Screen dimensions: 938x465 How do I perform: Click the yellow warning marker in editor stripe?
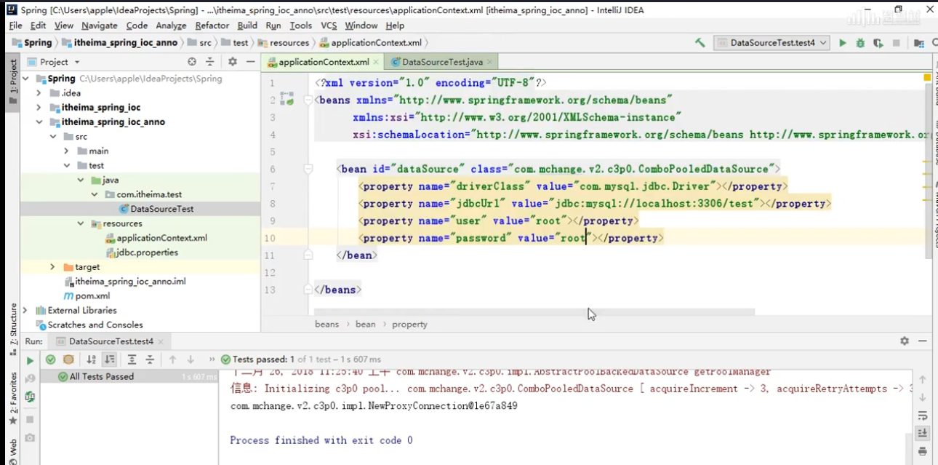[x=927, y=76]
